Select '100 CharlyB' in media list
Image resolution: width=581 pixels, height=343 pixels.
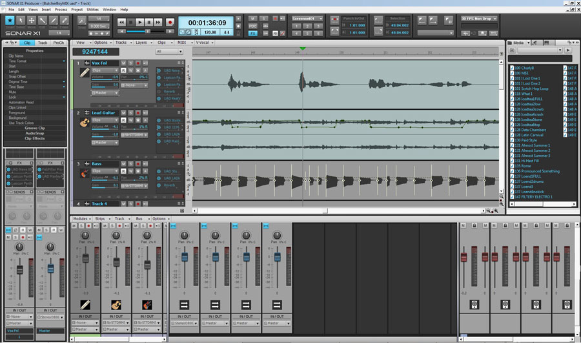point(524,68)
